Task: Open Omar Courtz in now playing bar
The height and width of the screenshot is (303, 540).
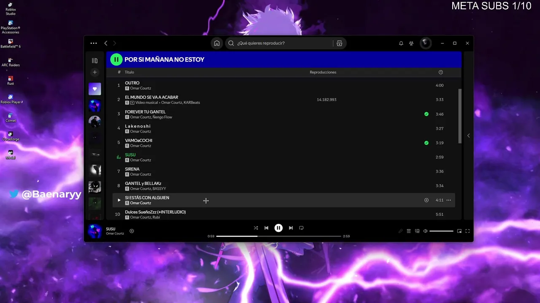Action: [115, 234]
